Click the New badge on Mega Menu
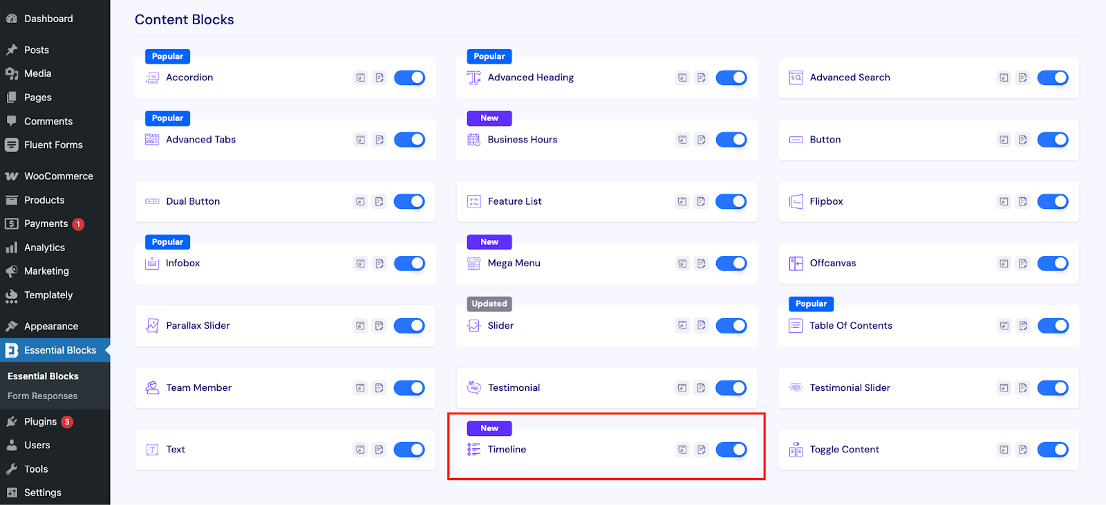Screen dimensions: 1106x505 pyautogui.click(x=489, y=241)
